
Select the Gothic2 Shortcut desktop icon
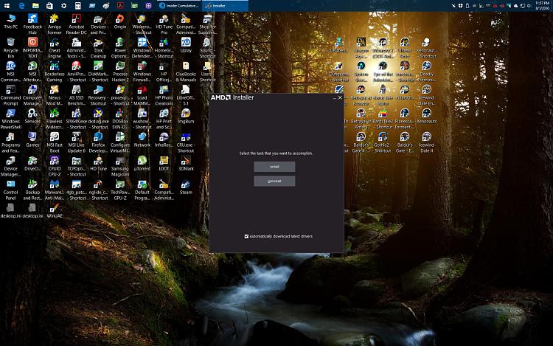[x=383, y=142]
